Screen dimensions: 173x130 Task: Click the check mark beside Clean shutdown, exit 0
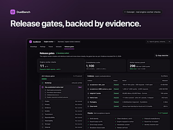pos(116,119)
